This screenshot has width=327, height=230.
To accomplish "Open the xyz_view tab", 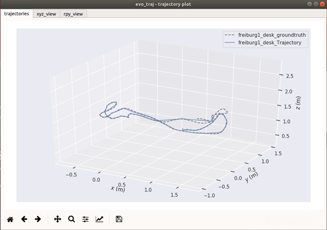I will pos(47,14).
